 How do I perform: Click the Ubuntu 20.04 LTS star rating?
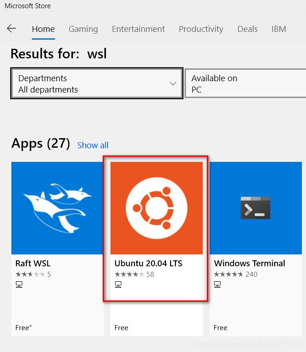pyautogui.click(x=130, y=274)
